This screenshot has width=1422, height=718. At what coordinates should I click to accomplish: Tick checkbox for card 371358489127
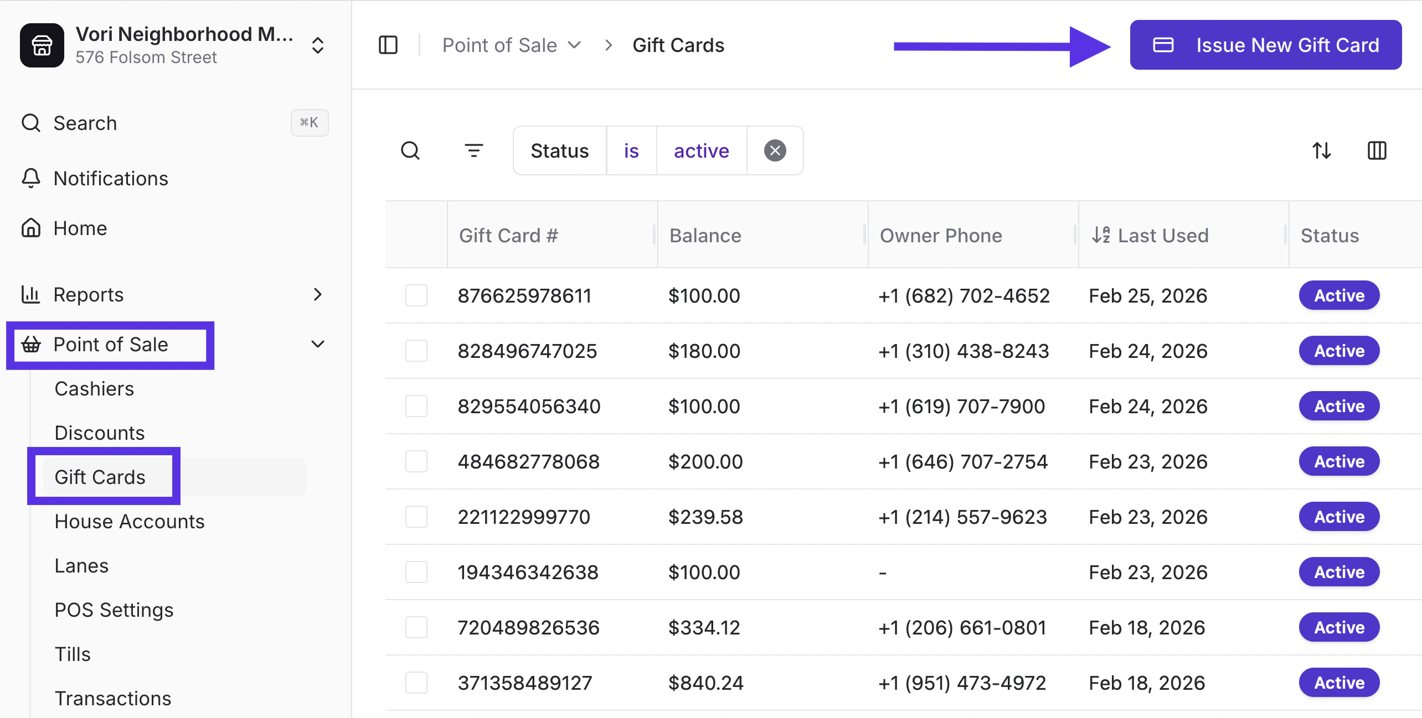click(416, 683)
